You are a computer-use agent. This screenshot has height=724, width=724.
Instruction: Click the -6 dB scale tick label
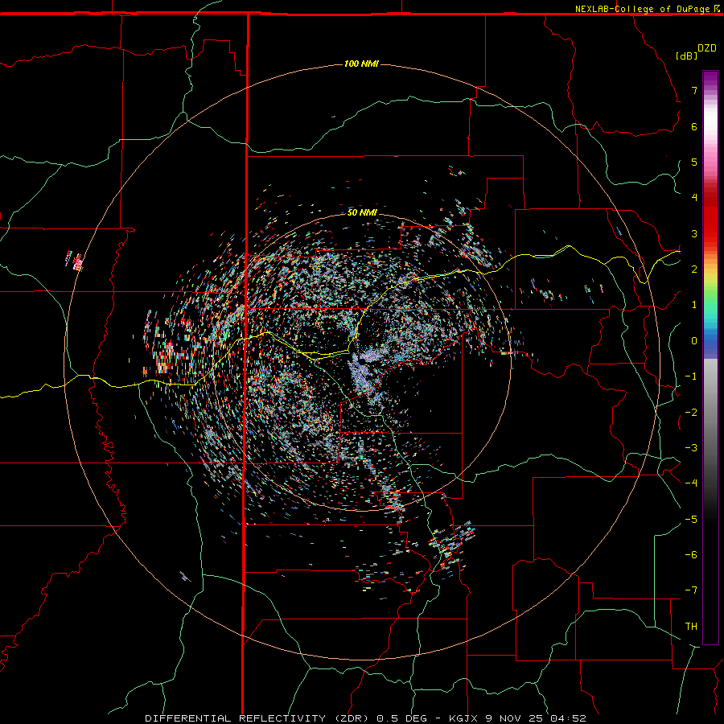coord(691,555)
